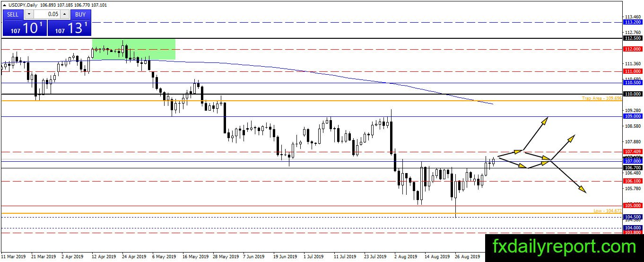The width and height of the screenshot is (644, 262).
Task: Click the fxdailyreport.com watermark
Action: [565, 246]
